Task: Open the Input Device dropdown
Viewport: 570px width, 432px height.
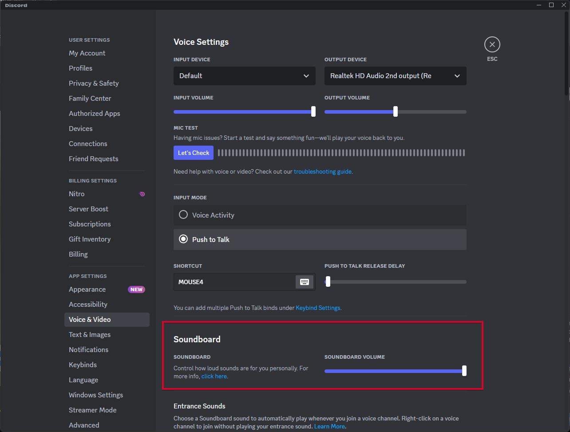Action: (245, 76)
